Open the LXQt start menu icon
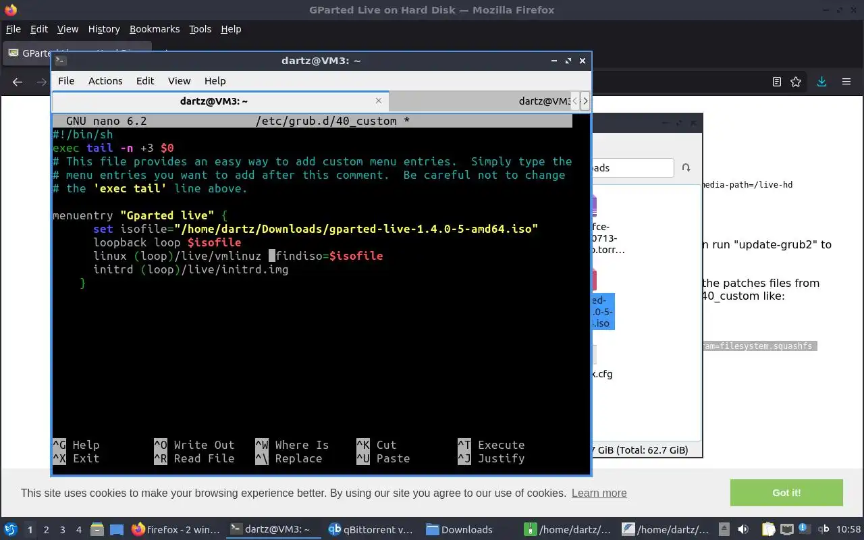The image size is (864, 540). pos(10,529)
